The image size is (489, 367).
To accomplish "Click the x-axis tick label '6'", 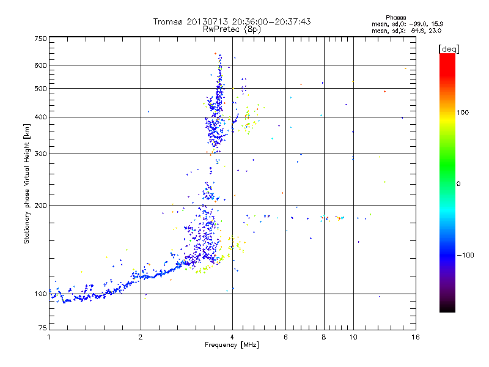I will coord(285,337).
